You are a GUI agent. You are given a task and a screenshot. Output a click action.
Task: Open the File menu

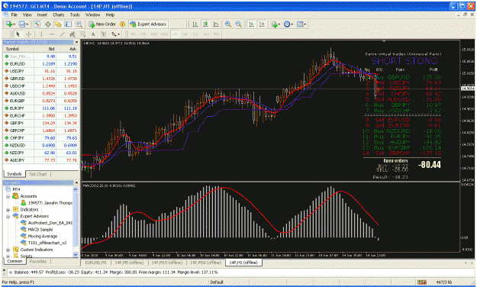(x=15, y=15)
